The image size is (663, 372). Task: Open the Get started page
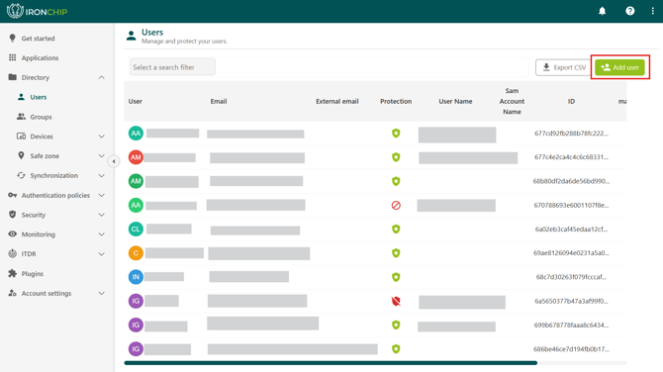point(38,39)
